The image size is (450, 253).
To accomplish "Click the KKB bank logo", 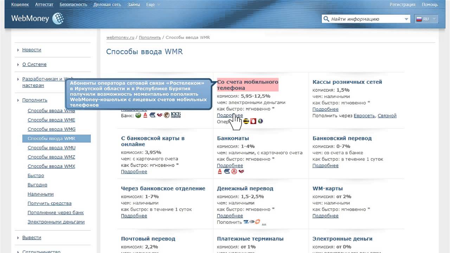I will click(x=175, y=115).
